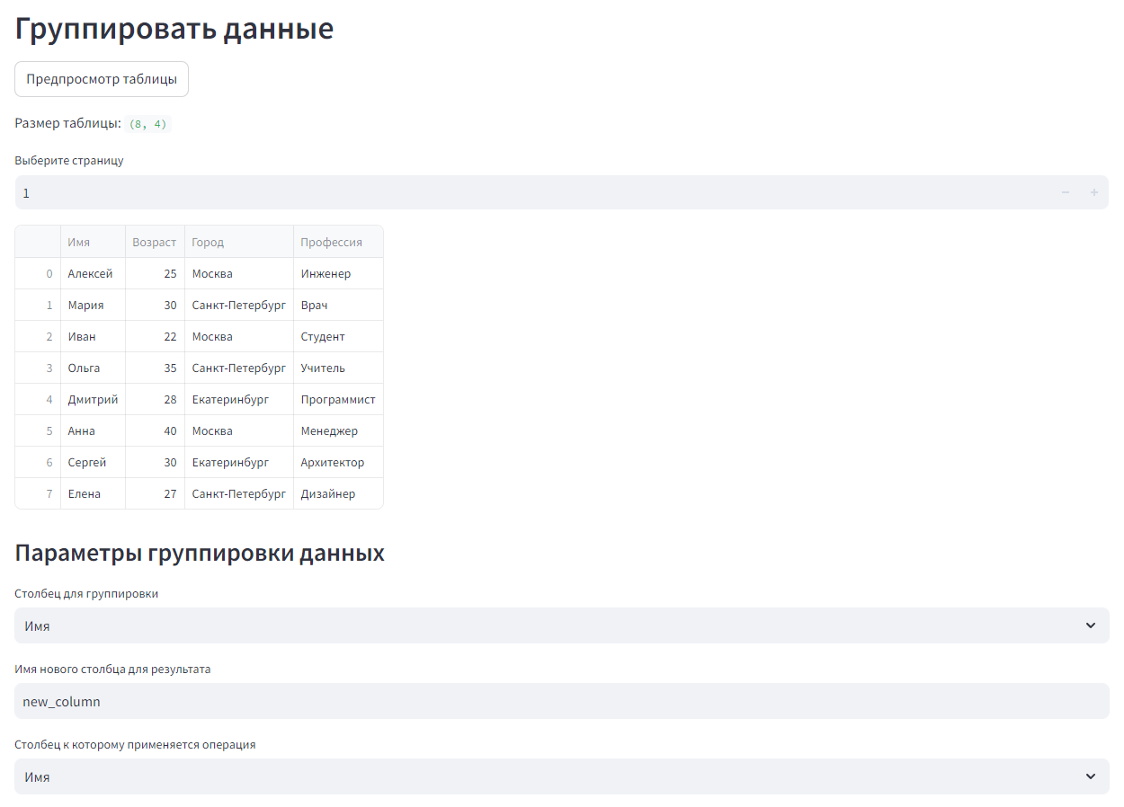The width and height of the screenshot is (1124, 807).
Task: Click the age 22 cell in Иван's row
Action: click(x=155, y=336)
